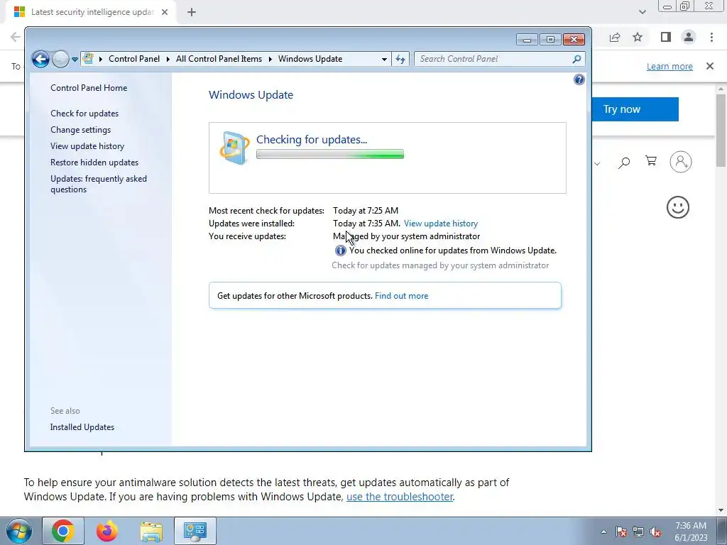The image size is (727, 545).
Task: Open the shopping cart icon on webpage
Action: pos(651,161)
